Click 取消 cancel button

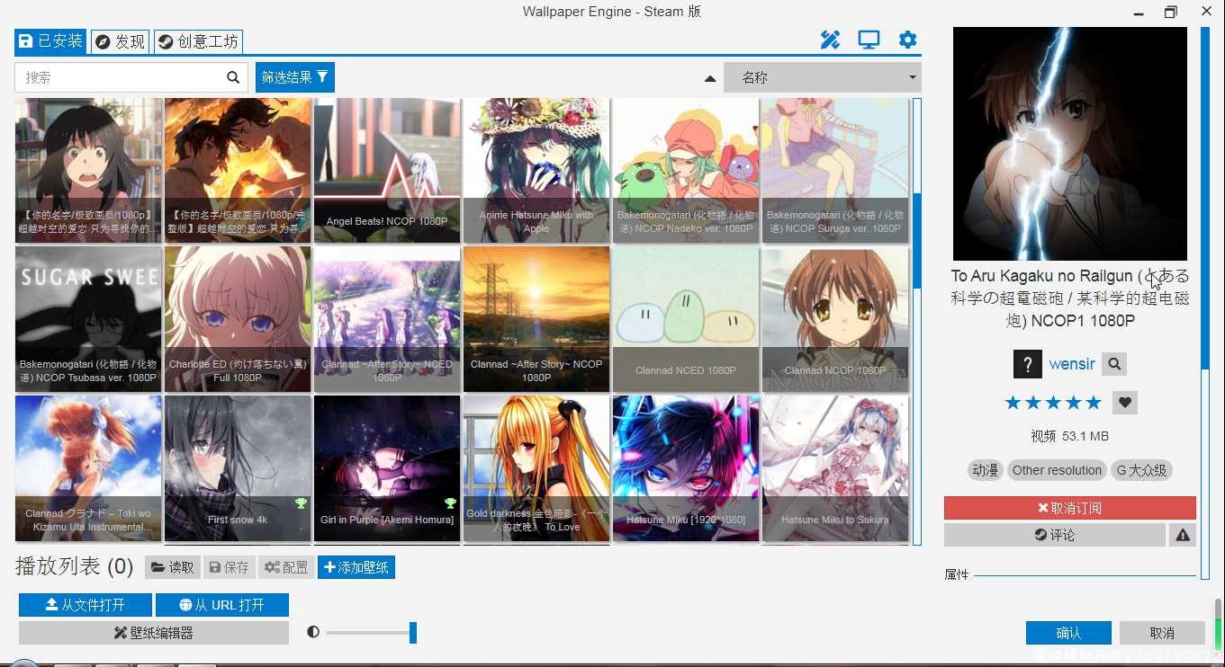[1162, 633]
